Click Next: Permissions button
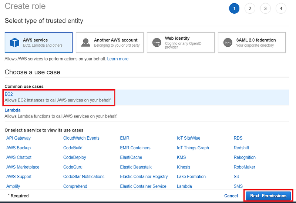Screen dimensions: 296x203 tap(268, 196)
